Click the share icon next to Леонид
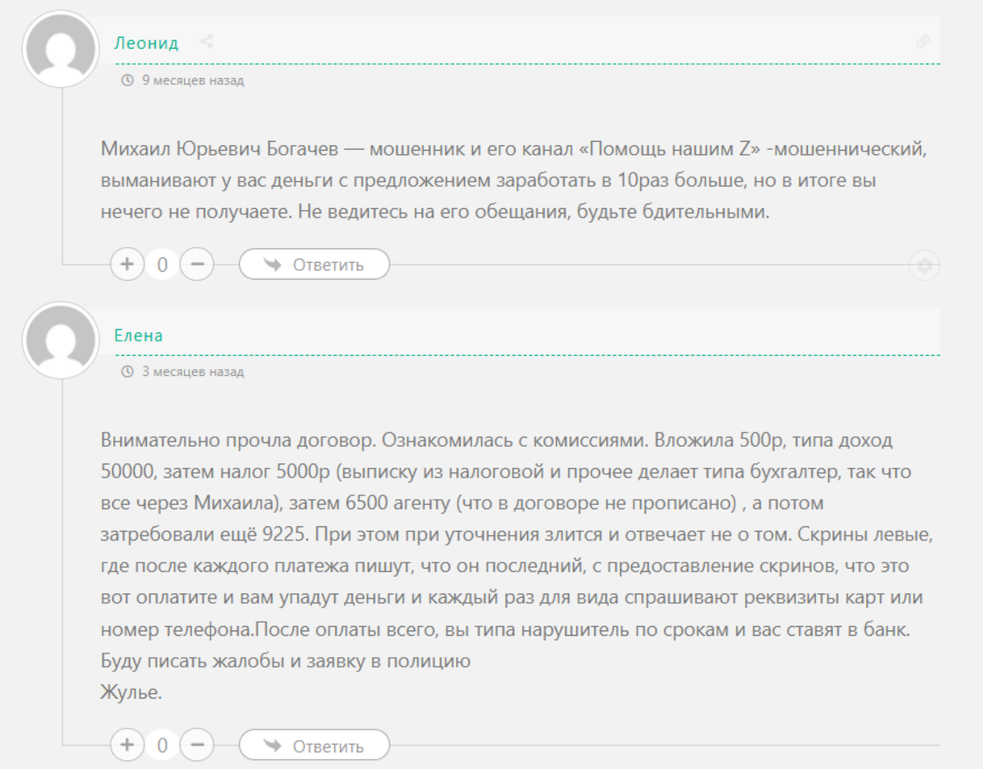 coord(206,42)
